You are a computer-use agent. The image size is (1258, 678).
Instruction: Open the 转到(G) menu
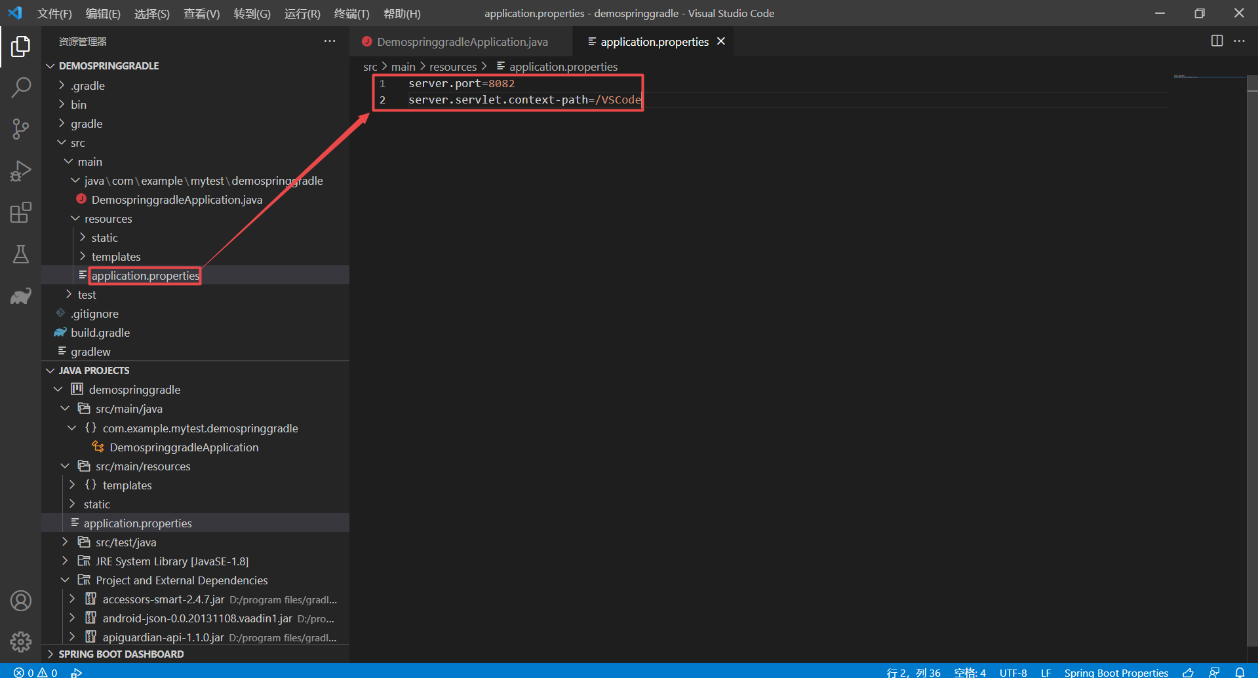point(252,13)
